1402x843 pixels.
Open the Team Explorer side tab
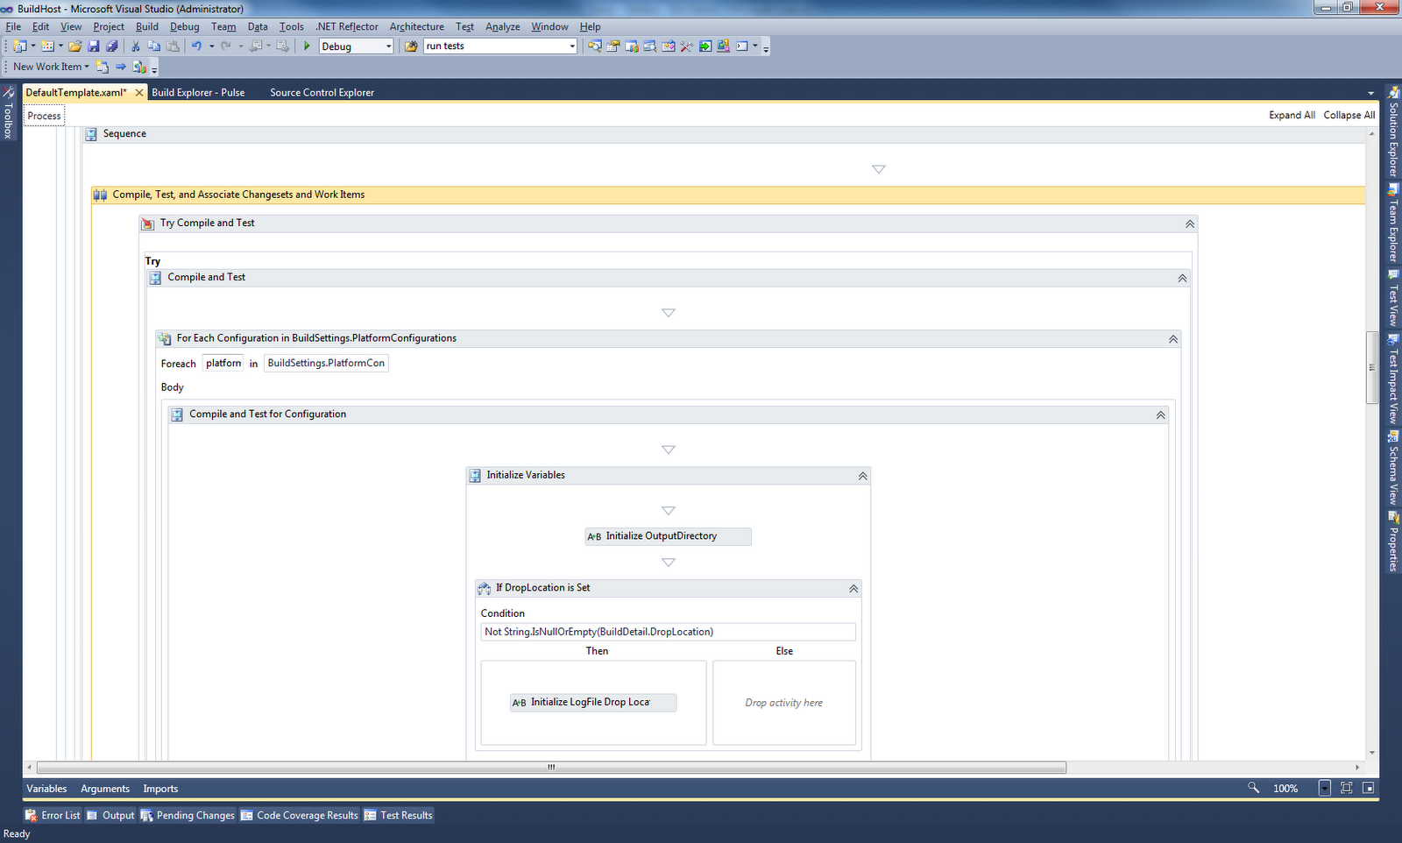[x=1393, y=223]
